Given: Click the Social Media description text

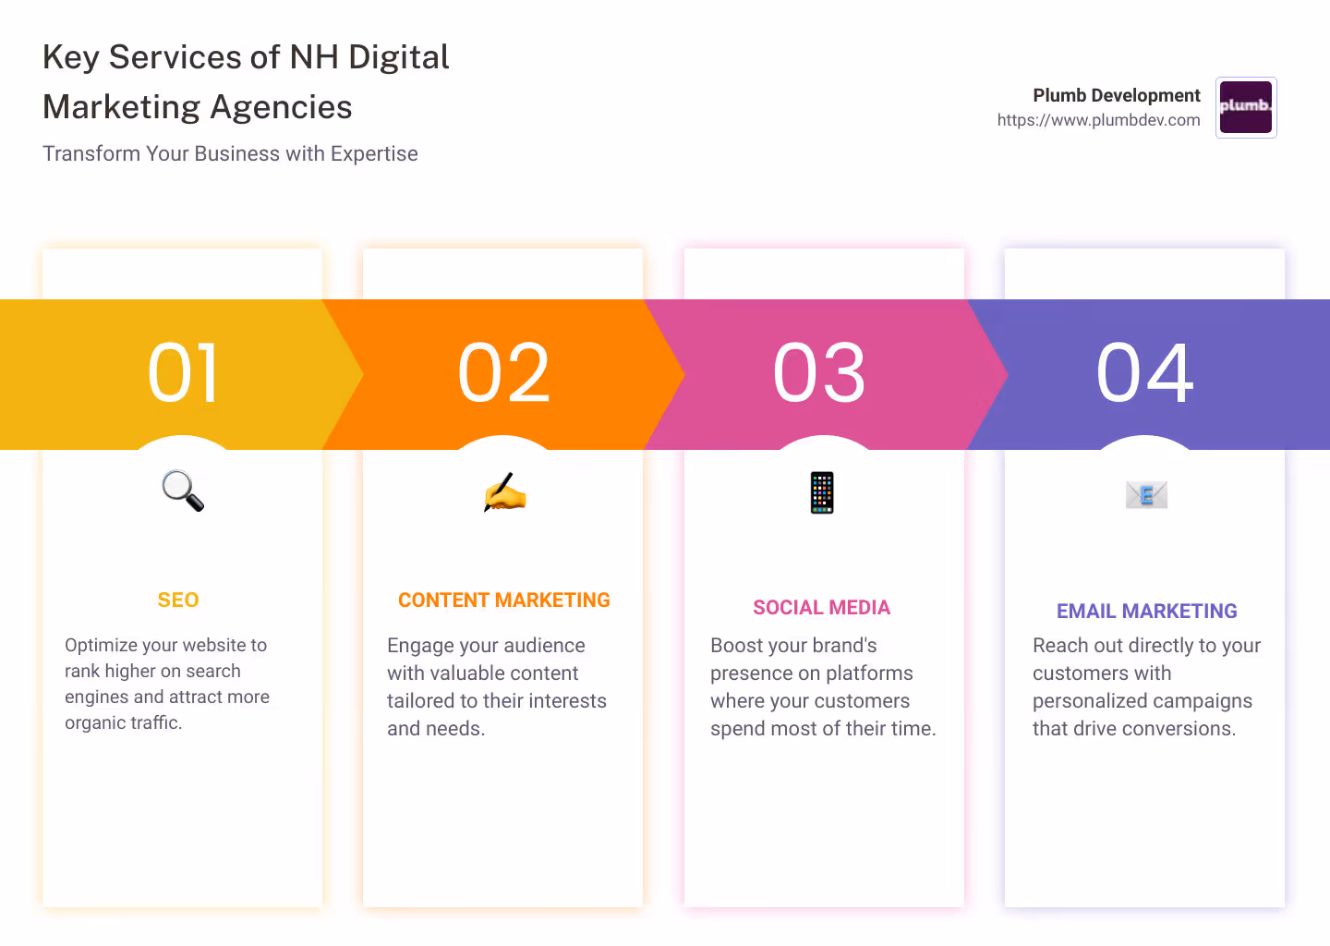Looking at the screenshot, I should point(823,686).
